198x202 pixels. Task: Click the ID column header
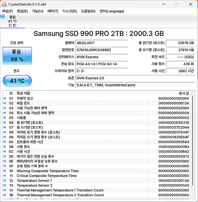coord(11,93)
